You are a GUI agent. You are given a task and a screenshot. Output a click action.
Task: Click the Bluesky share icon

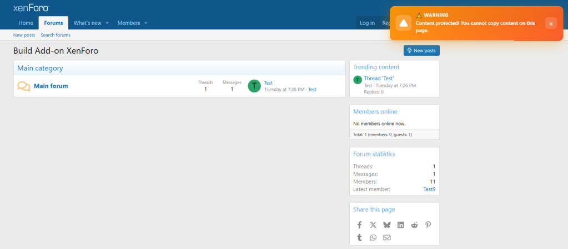tap(387, 225)
